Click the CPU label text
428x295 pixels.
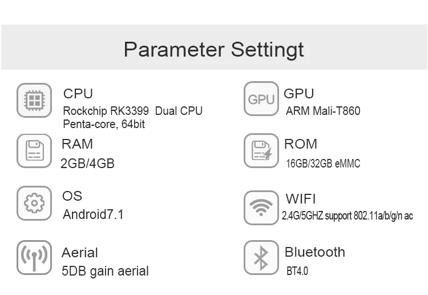78,94
